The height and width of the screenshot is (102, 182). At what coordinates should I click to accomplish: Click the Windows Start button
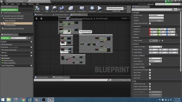click(x=3, y=100)
